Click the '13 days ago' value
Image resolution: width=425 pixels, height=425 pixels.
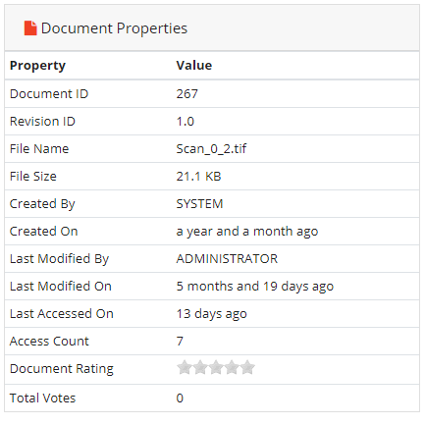pos(212,314)
